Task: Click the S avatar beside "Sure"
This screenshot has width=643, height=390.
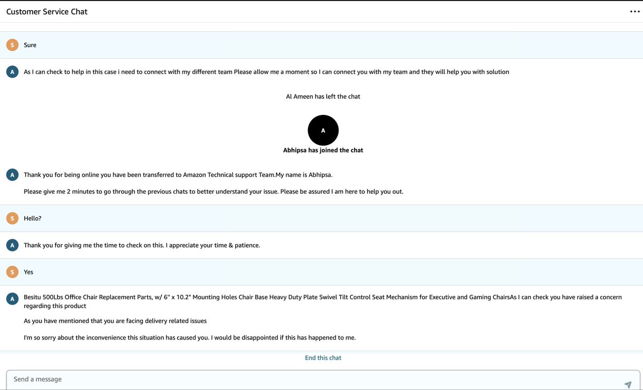Action: pyautogui.click(x=12, y=45)
